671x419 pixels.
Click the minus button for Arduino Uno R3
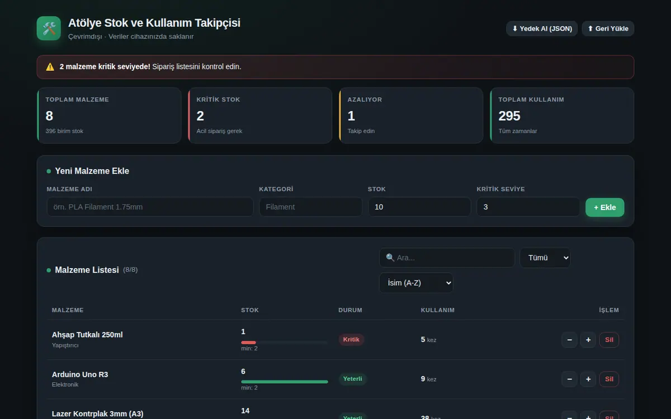click(569, 379)
